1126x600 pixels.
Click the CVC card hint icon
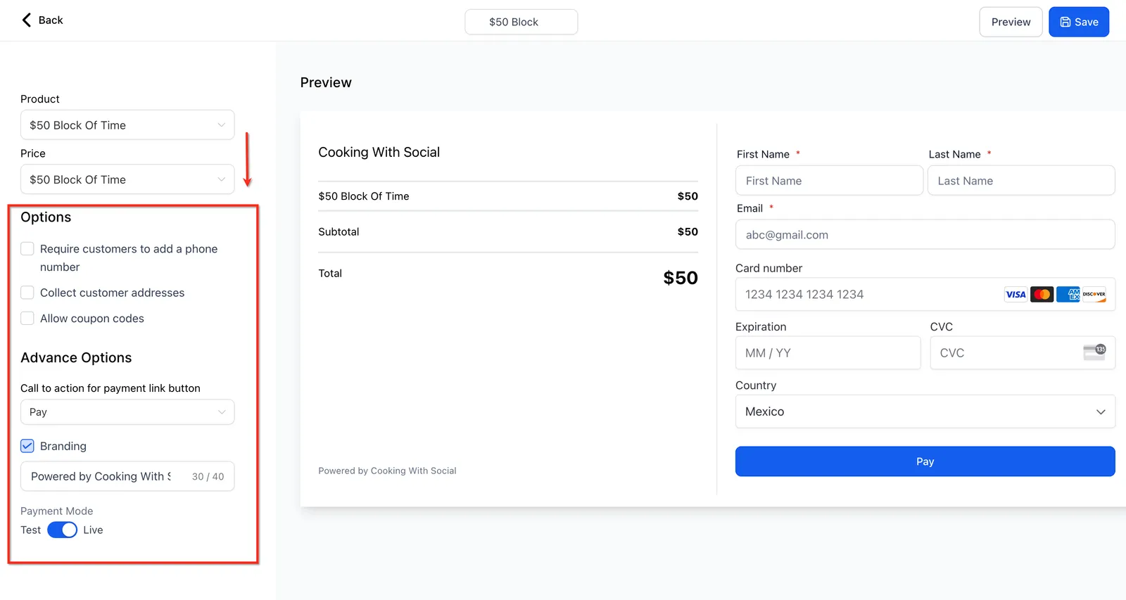pyautogui.click(x=1094, y=352)
